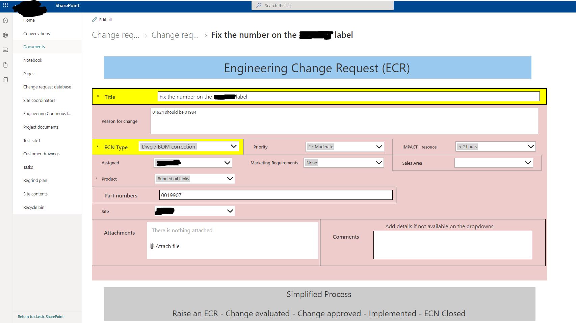
Task: Click the second Change req... breadcrumb
Action: pos(175,35)
